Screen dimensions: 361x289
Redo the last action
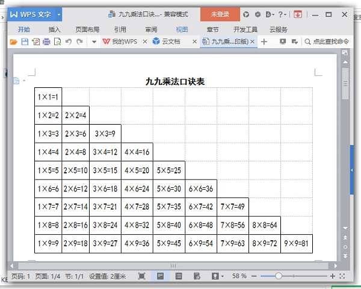point(79,42)
